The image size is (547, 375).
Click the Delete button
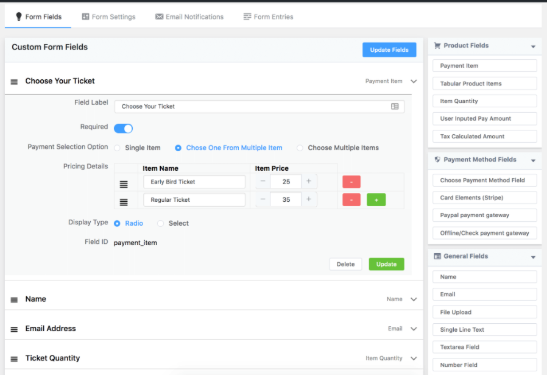tap(345, 264)
